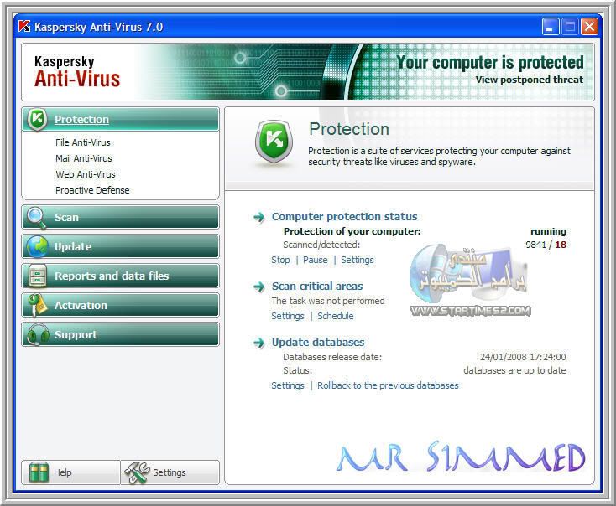
Task: Click arrow beside Update databases
Action: [258, 343]
